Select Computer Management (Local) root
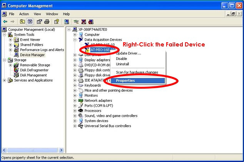The image size is (244, 162). pyautogui.click(x=32, y=30)
